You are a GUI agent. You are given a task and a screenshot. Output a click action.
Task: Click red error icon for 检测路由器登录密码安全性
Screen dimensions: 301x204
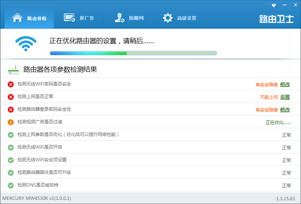point(11,110)
